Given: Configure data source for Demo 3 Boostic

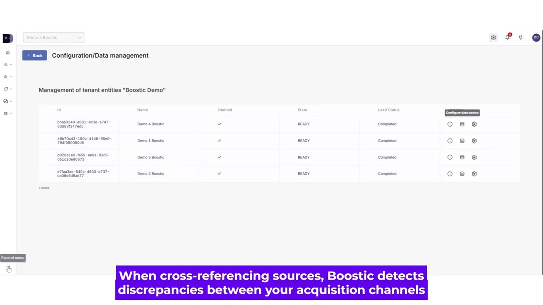Looking at the screenshot, I should click(462, 157).
